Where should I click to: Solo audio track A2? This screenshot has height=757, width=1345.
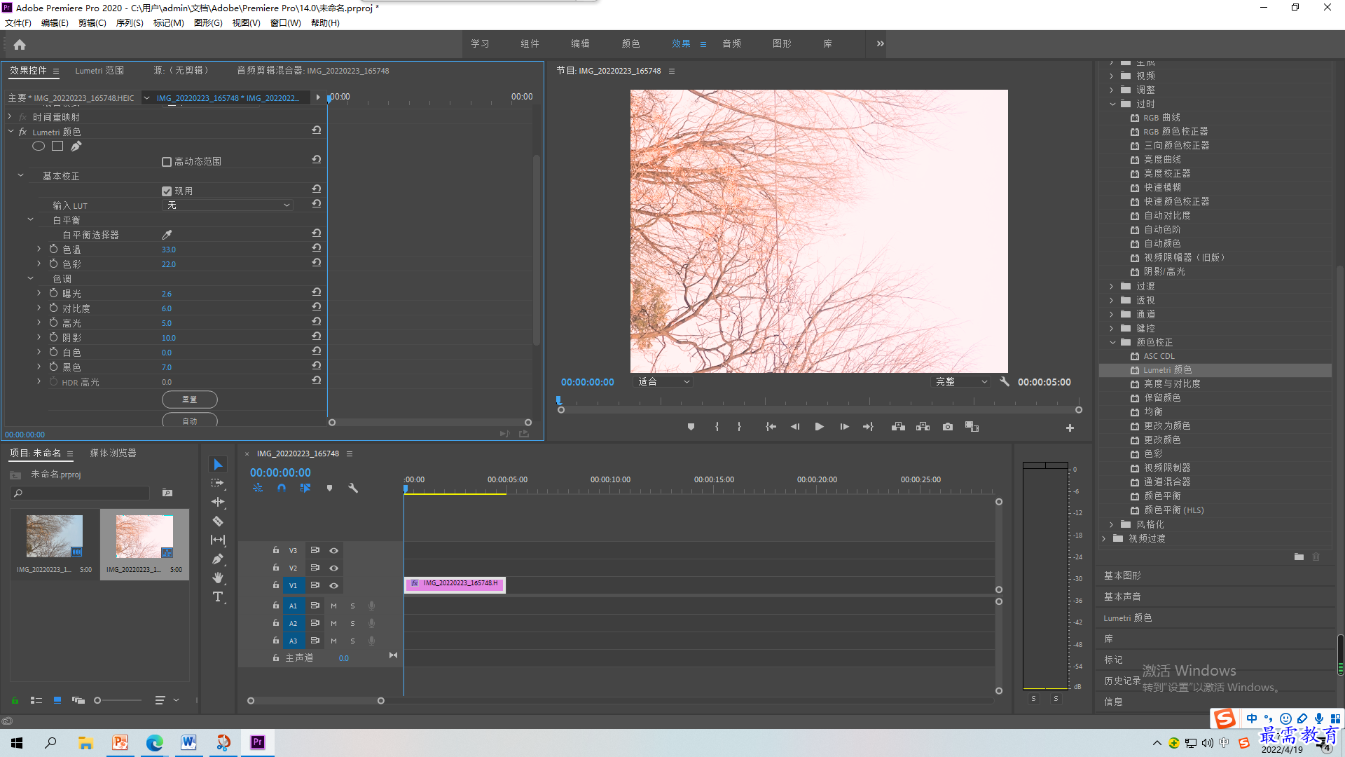(352, 623)
